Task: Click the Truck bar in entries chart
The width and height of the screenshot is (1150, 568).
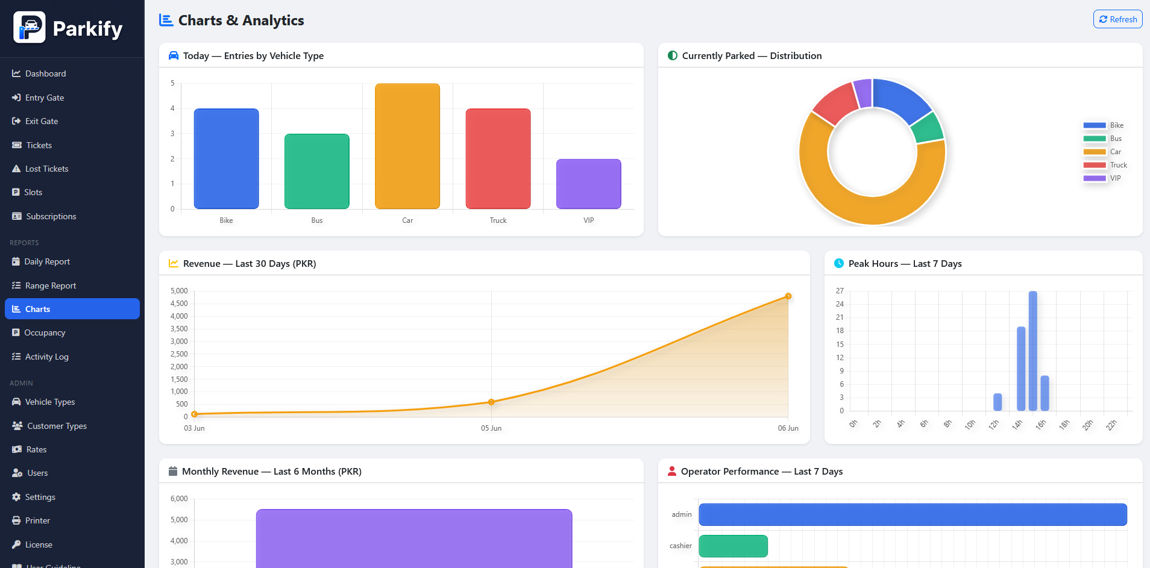Action: (x=498, y=159)
